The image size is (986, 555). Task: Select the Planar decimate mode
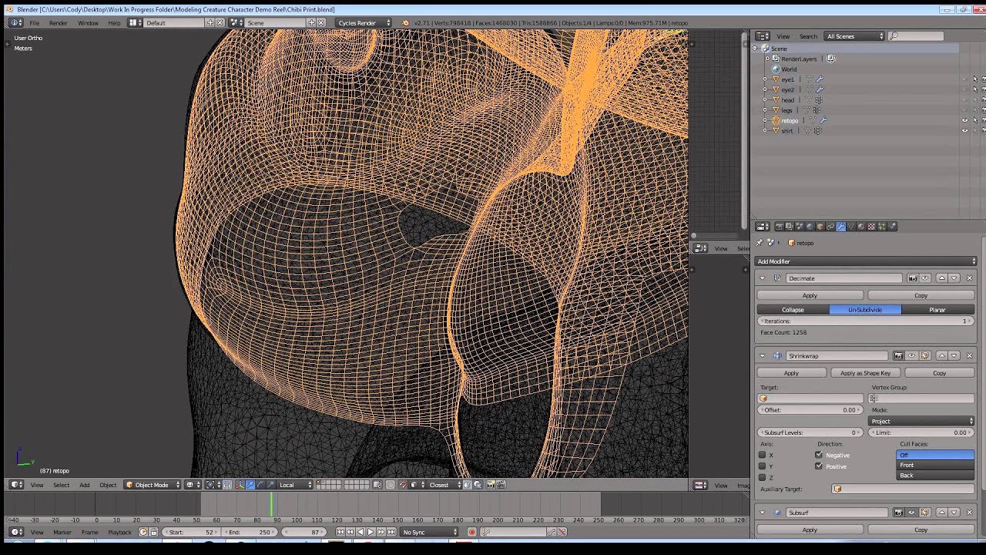[937, 309]
